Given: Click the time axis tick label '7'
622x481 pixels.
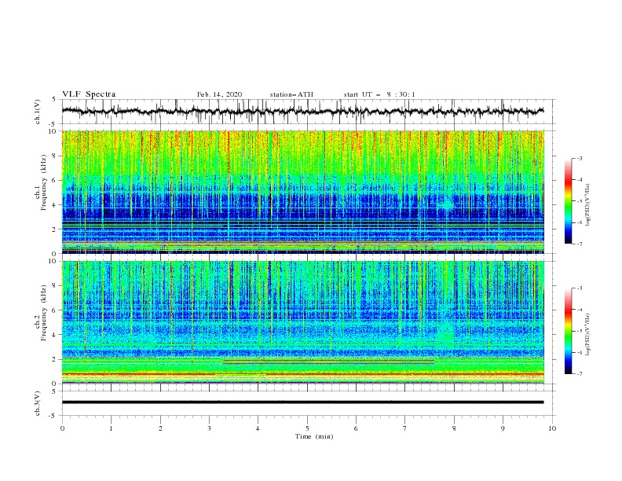Looking at the screenshot, I should (405, 428).
